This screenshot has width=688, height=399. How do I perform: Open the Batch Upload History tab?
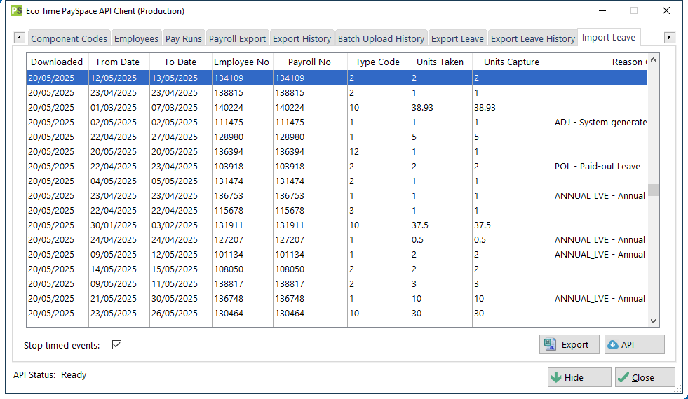click(381, 38)
